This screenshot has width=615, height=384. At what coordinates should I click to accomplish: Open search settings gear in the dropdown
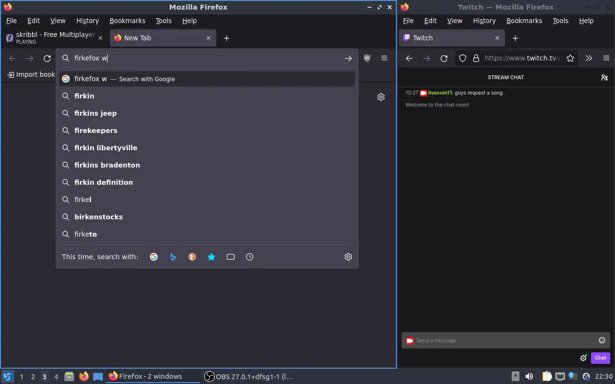click(348, 257)
